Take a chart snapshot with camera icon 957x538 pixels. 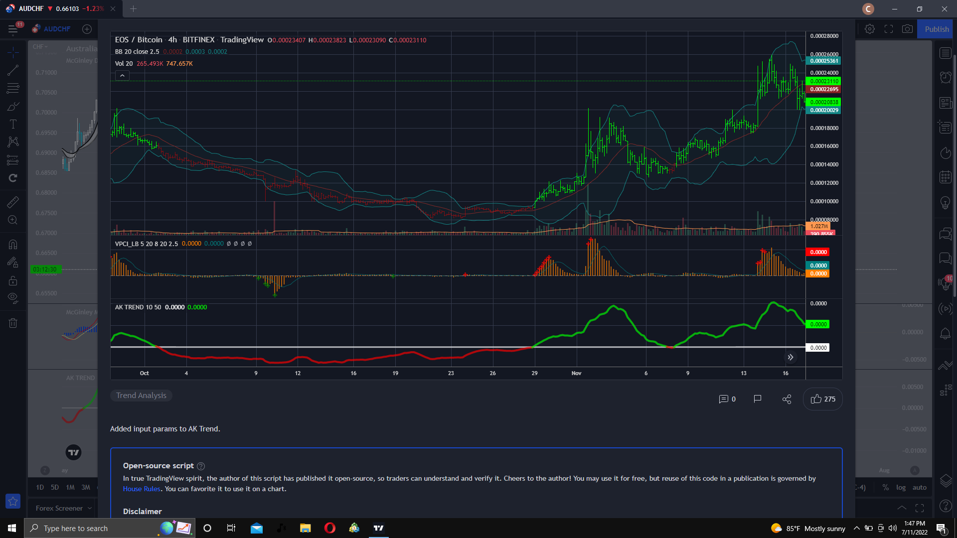907,29
